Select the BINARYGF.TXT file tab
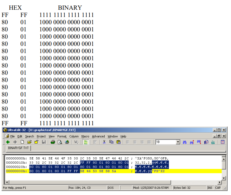Screen dimensions: 231x195 click(18, 148)
